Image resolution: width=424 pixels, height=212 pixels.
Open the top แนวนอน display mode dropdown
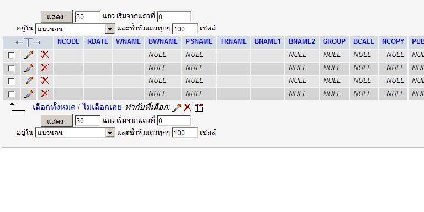(x=75, y=29)
